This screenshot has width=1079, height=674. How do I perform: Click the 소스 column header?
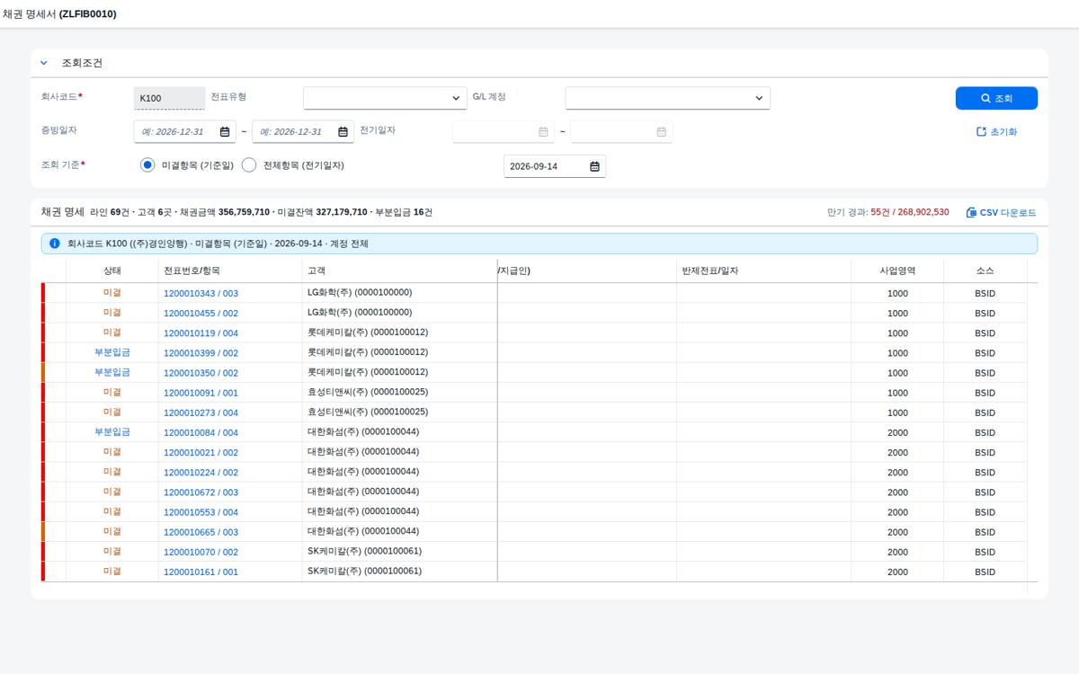(985, 270)
